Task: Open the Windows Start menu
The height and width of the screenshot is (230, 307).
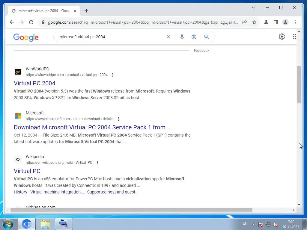Action: (8, 224)
